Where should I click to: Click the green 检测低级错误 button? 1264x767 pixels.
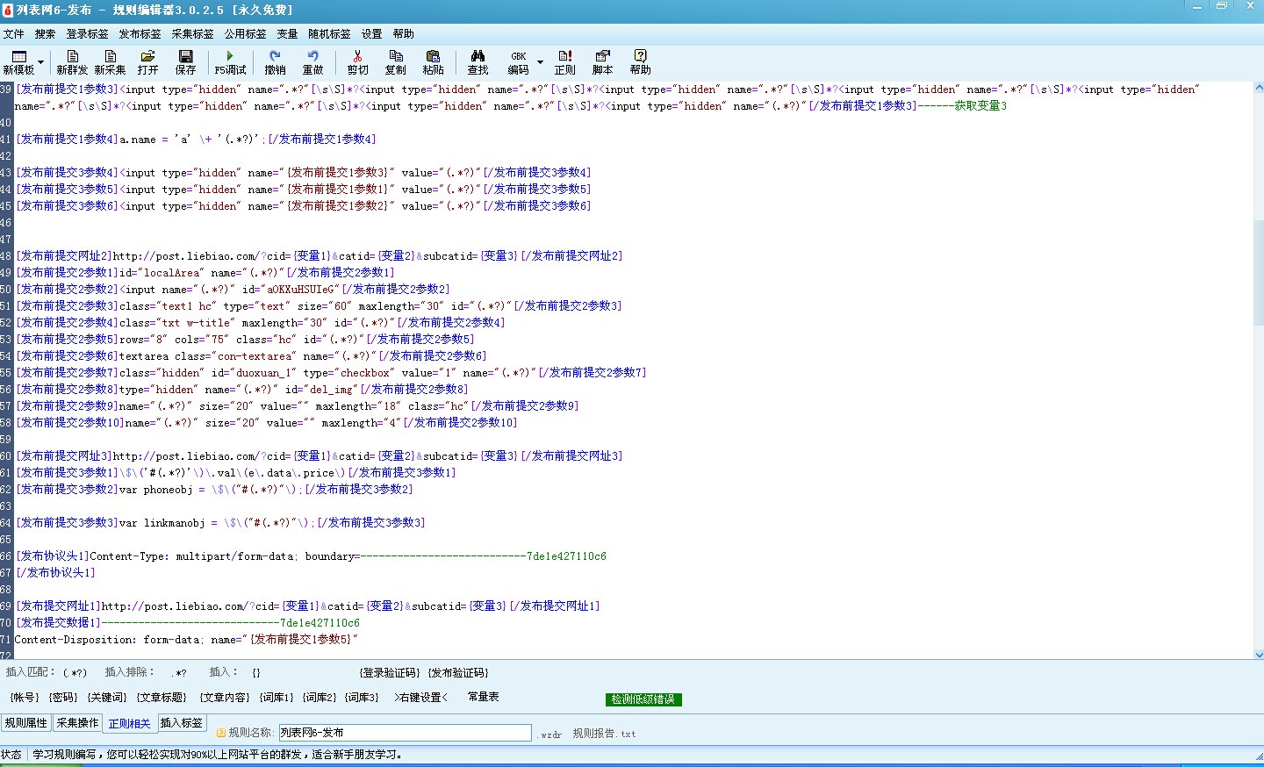pos(643,699)
